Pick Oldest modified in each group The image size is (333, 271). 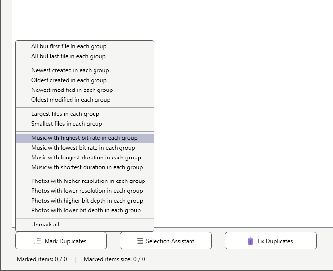(x=85, y=100)
